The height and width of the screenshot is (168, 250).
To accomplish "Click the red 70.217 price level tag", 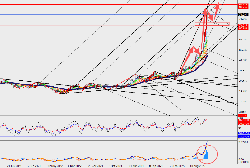I will point(243,26).
